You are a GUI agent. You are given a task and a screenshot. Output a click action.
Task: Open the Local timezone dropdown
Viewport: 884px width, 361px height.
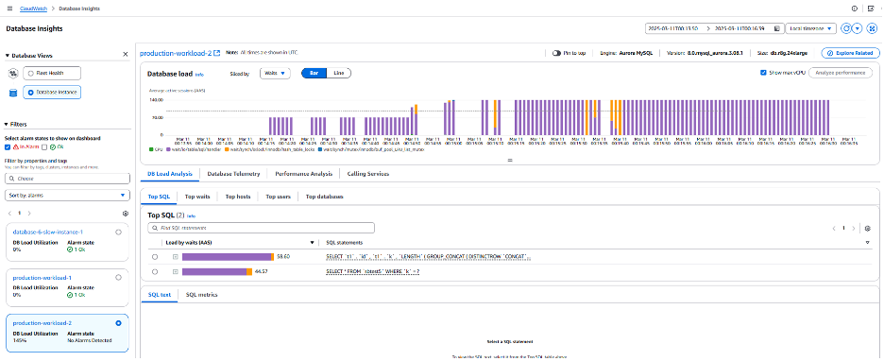pos(811,28)
